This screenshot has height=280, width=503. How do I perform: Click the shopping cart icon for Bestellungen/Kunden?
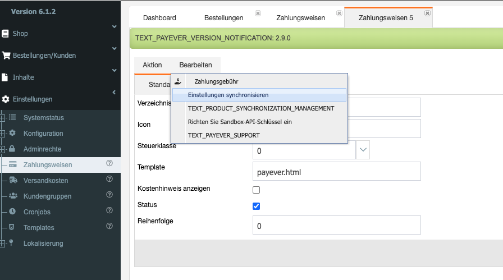click(x=6, y=56)
